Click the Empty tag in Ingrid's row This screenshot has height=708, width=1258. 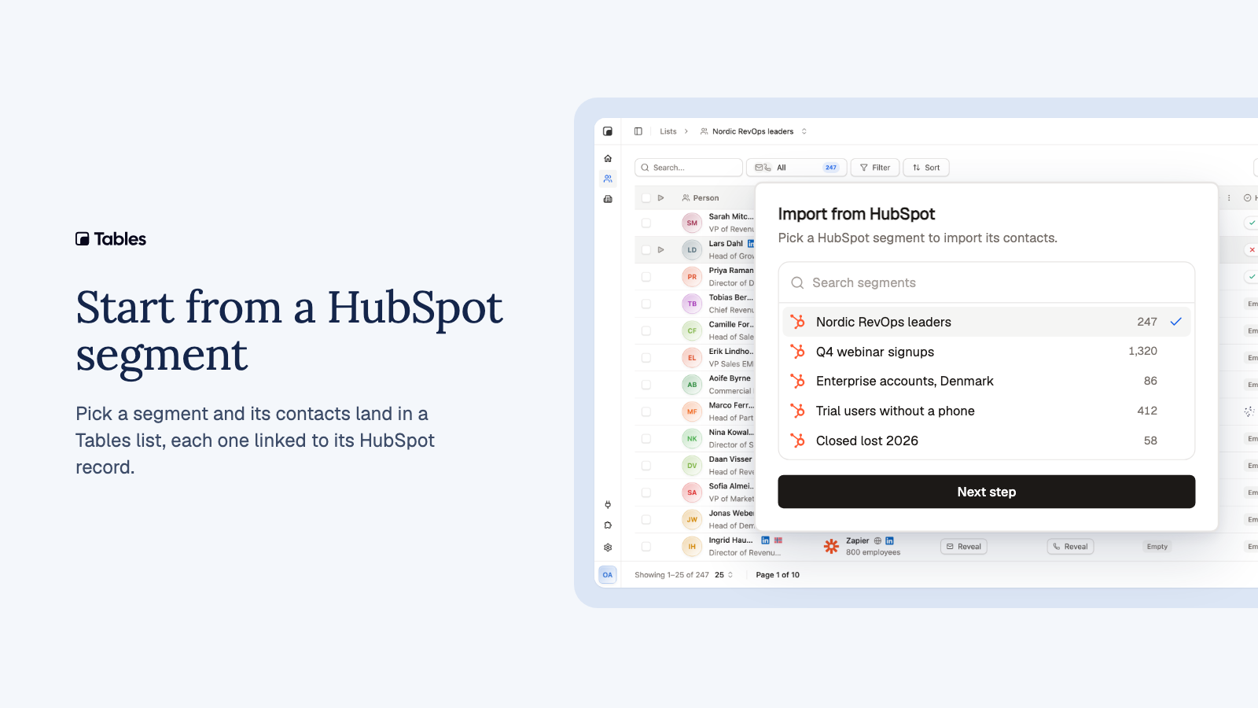(x=1157, y=547)
